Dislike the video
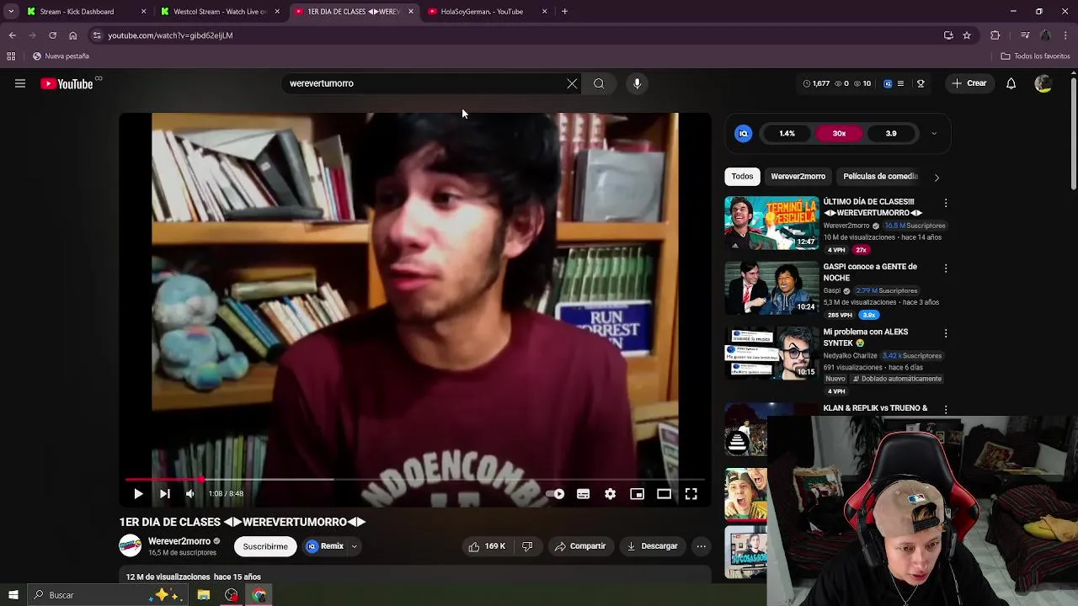 pyautogui.click(x=527, y=546)
